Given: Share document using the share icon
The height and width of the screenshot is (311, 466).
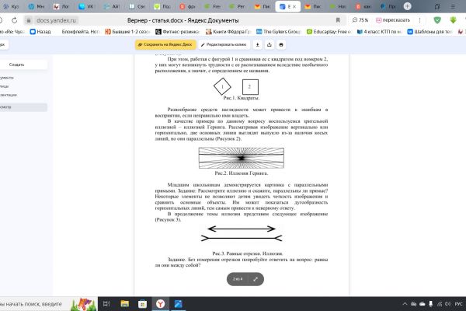Looking at the screenshot, I should (270, 44).
